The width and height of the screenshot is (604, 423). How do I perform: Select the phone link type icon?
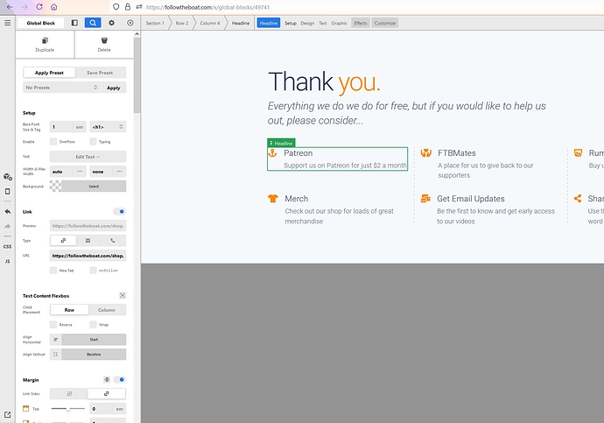(x=113, y=240)
